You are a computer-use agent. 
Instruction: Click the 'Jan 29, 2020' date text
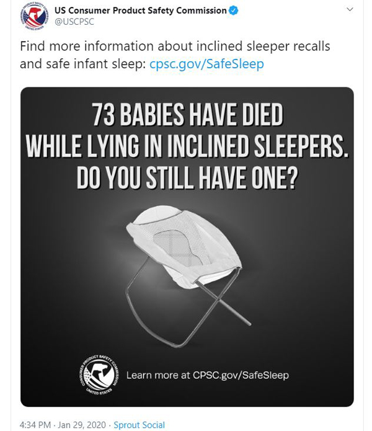click(82, 425)
